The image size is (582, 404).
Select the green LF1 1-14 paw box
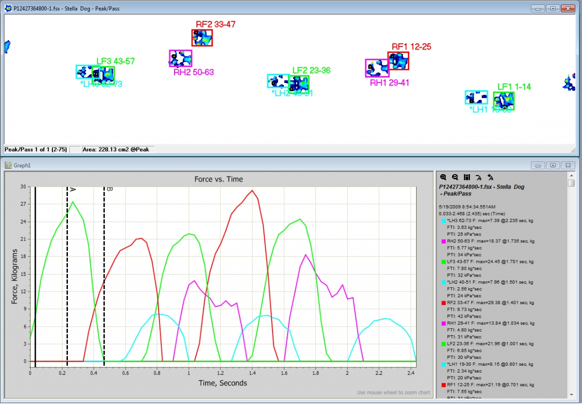pyautogui.click(x=504, y=101)
